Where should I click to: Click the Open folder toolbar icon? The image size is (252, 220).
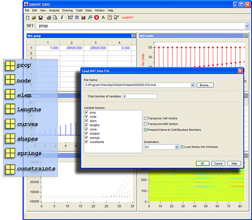(34, 18)
